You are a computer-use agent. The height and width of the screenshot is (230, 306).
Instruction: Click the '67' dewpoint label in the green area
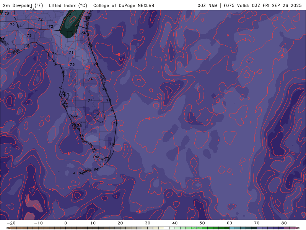click(68, 15)
